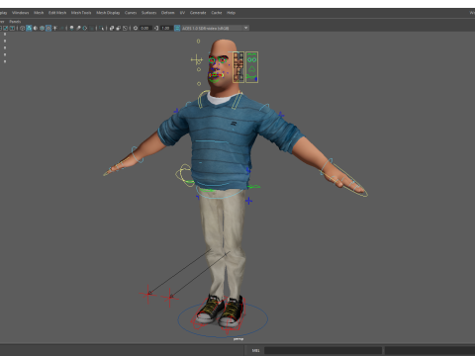Select the right red knee pole vector locator

point(170,298)
